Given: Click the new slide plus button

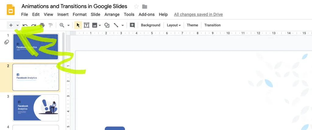Looking at the screenshot, I should 11,25.
